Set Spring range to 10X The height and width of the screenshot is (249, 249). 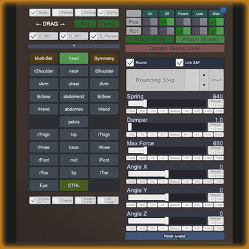pyautogui.click(x=219, y=106)
